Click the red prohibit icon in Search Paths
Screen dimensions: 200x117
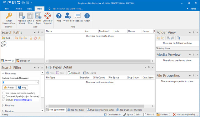(35, 38)
